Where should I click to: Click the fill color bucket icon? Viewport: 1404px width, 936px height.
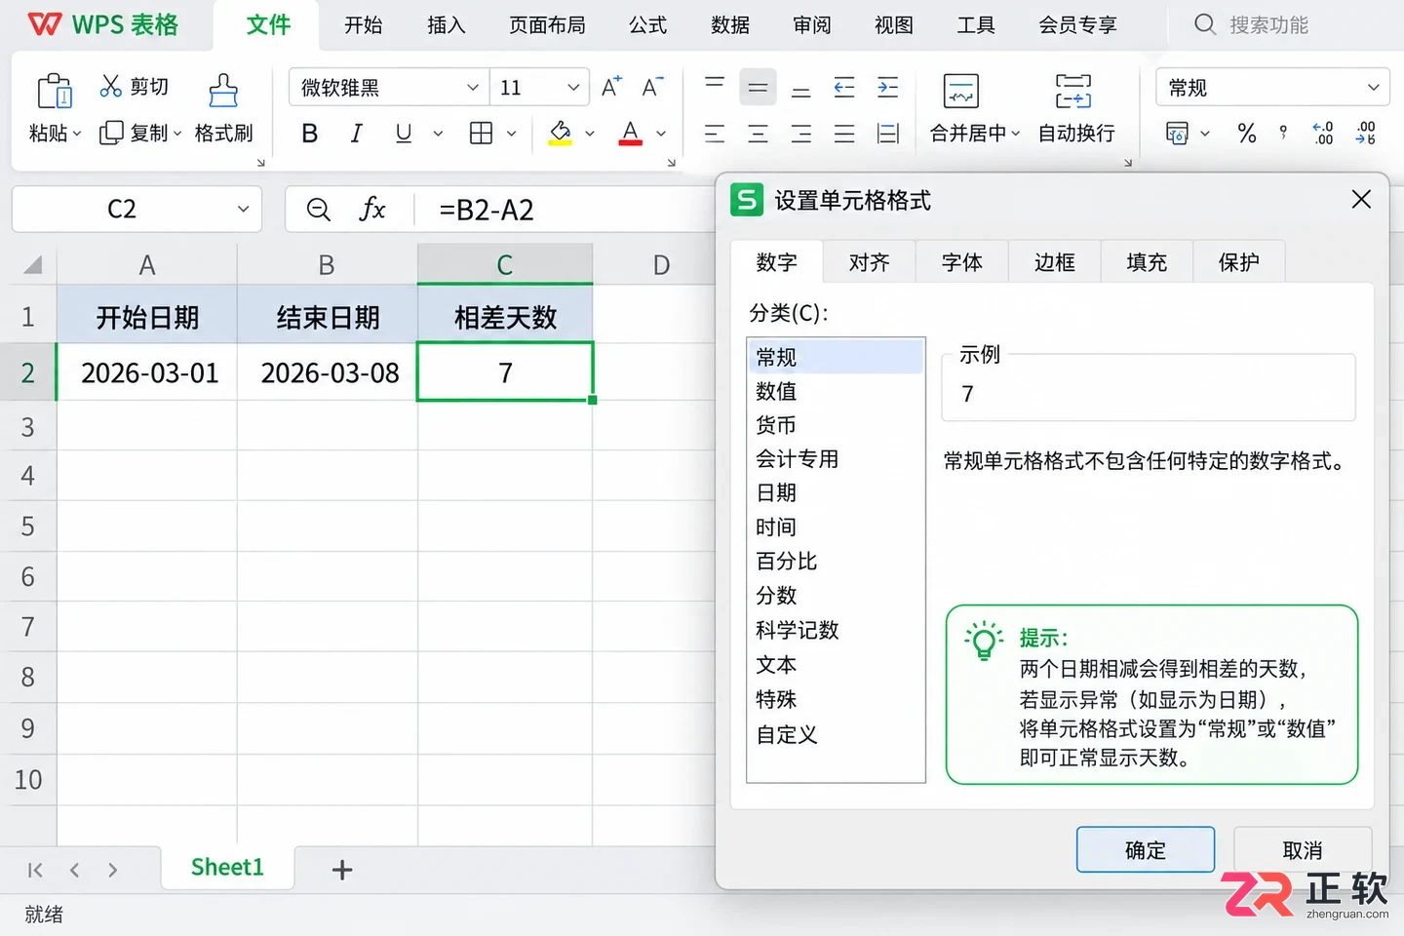point(561,134)
